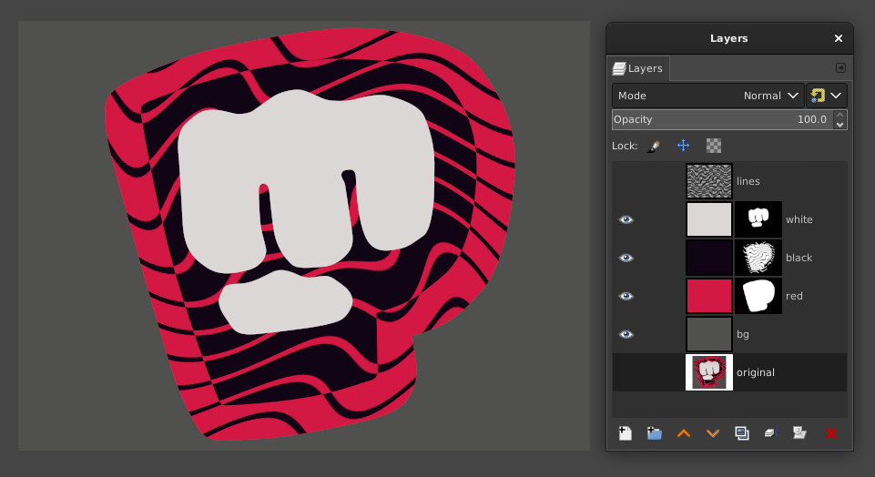The width and height of the screenshot is (875, 477).
Task: Select the white layer's mask thumbnail
Action: [x=758, y=219]
